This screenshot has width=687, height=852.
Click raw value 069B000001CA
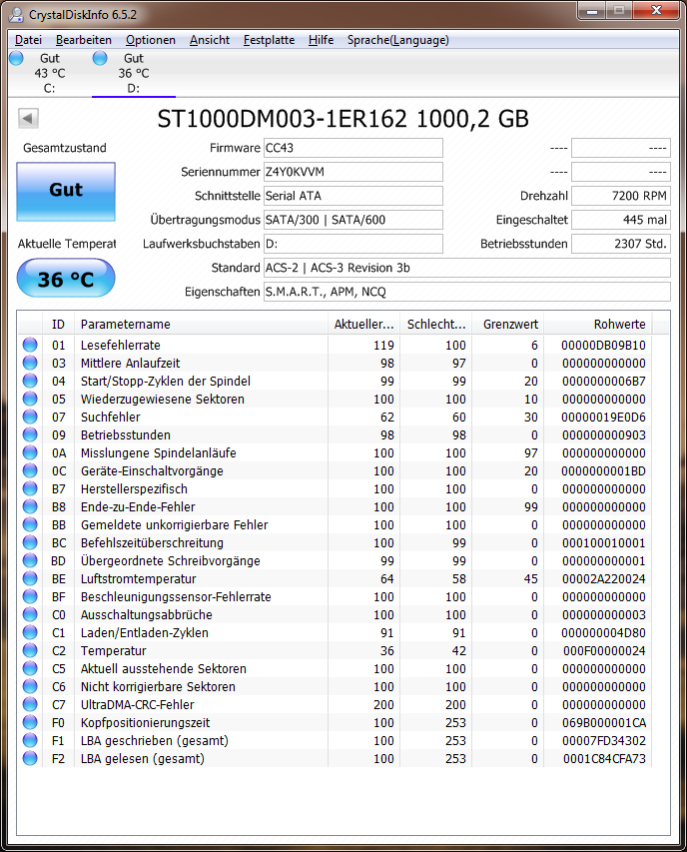[604, 723]
